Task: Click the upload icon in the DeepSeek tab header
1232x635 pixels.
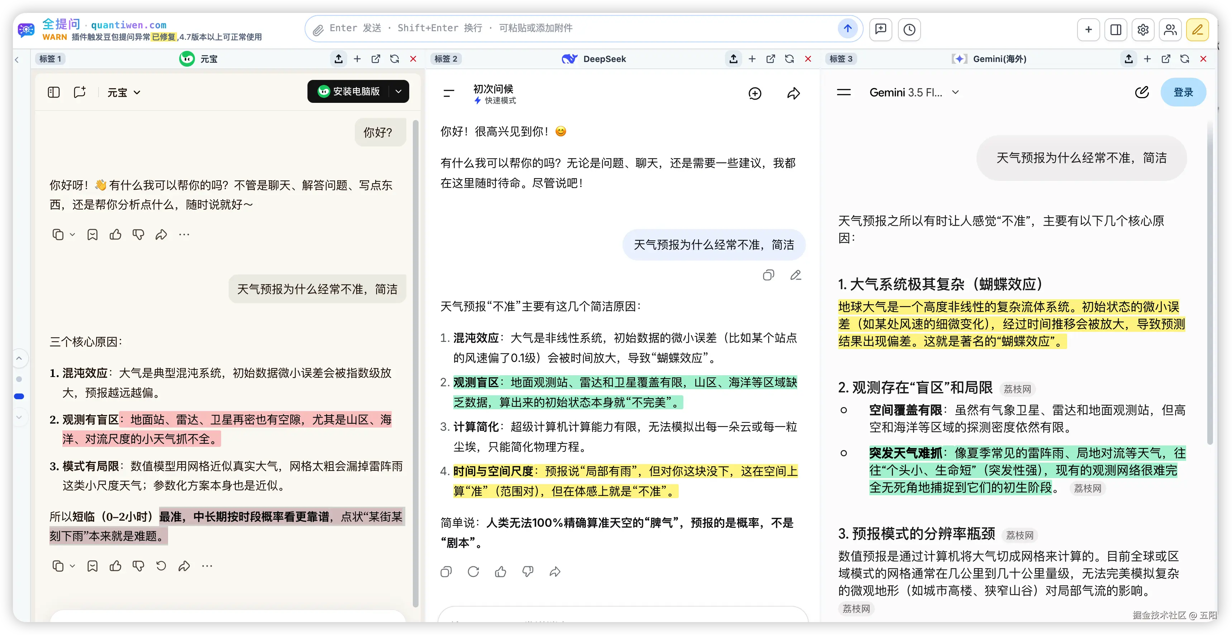Action: (734, 59)
